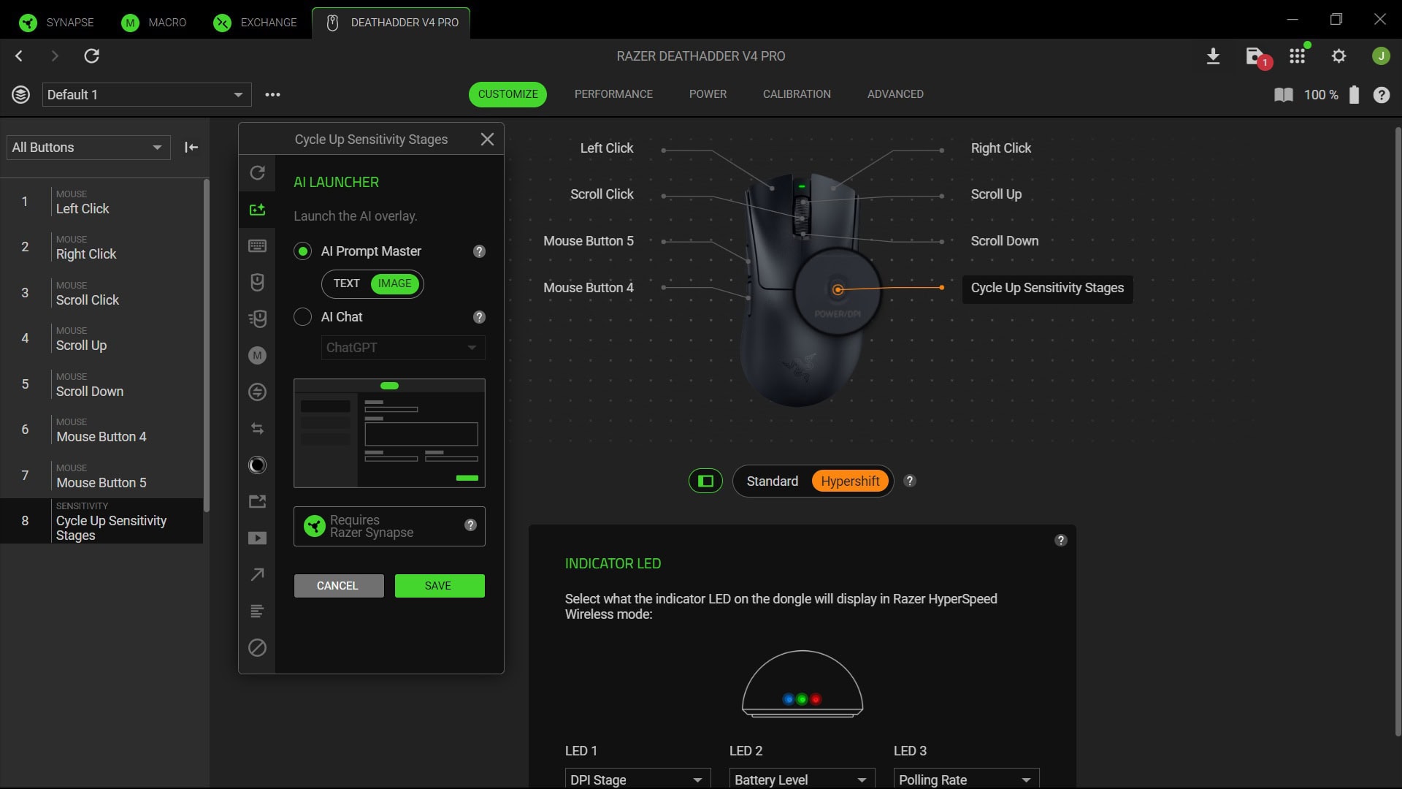Open the Default 1 profile dropdown
The width and height of the screenshot is (1402, 789).
point(147,95)
